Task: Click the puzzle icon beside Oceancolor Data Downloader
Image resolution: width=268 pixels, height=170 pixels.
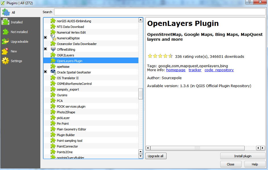Action: 53,44
